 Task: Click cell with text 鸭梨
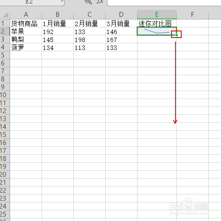click(26, 39)
